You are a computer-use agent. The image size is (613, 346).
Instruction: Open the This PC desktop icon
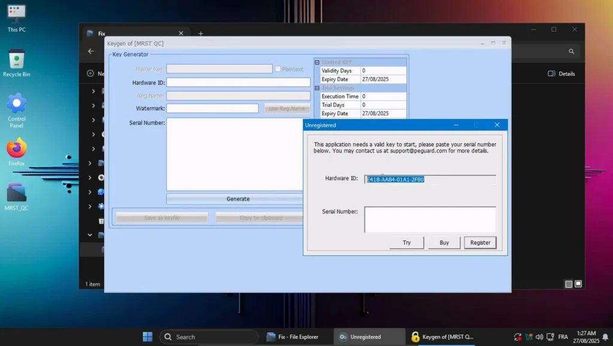pos(16,14)
